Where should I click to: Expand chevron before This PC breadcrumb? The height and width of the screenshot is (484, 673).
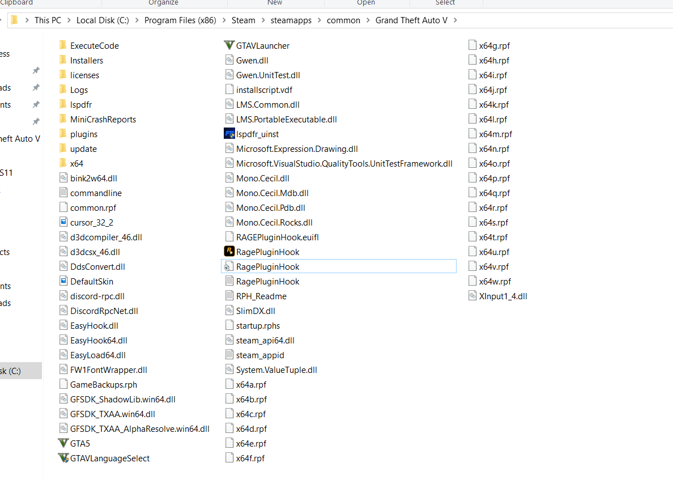coord(27,20)
